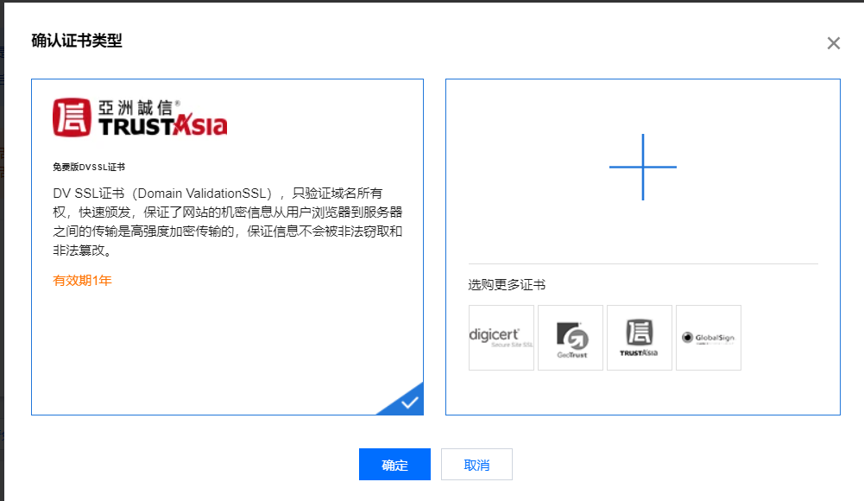Screen dimensions: 864x501
Task: Close the certificate type dialog
Action: tap(833, 43)
